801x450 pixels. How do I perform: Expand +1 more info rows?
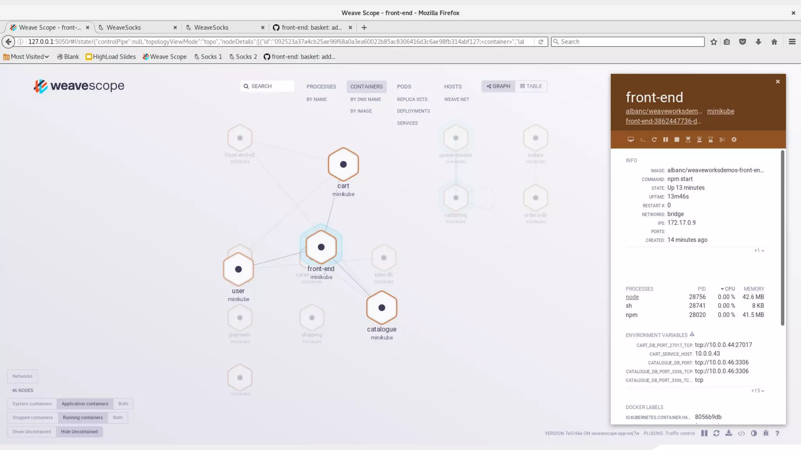(759, 251)
